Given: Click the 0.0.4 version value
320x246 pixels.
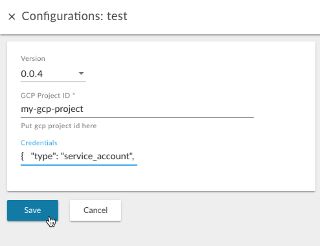Looking at the screenshot, I should tap(32, 74).
